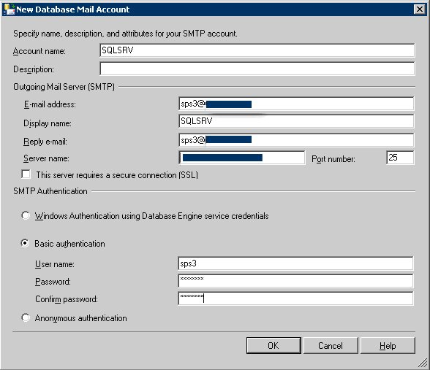Click the SMTP Authentication heading

(50, 191)
